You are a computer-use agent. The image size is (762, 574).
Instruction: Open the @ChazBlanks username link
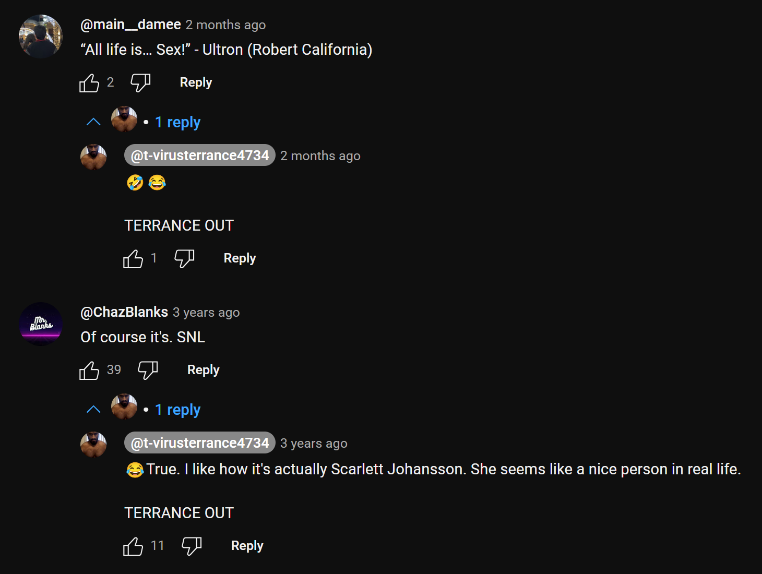[x=124, y=312]
